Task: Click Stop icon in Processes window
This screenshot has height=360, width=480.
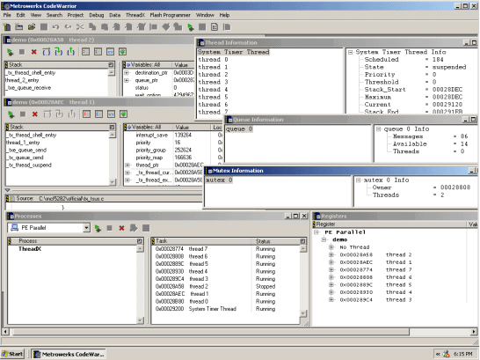Action: (x=110, y=228)
